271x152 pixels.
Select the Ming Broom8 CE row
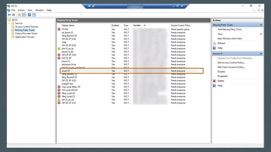click(x=69, y=77)
